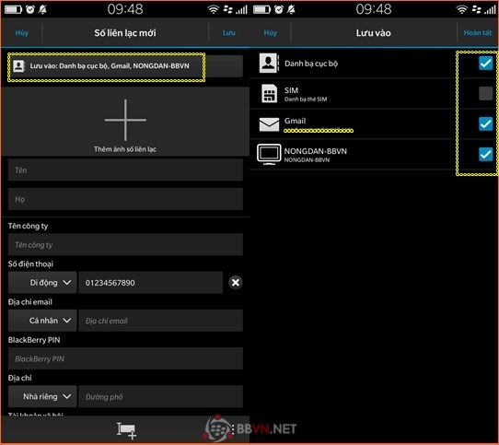The image size is (499, 445).
Task: Check the SIM contacts checkbox
Action: (x=485, y=93)
